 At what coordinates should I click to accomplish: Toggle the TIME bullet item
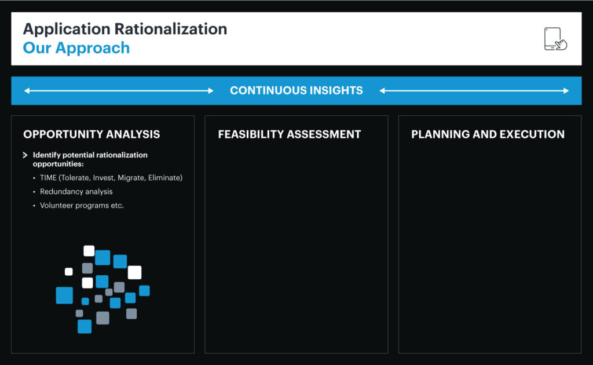[x=110, y=178]
